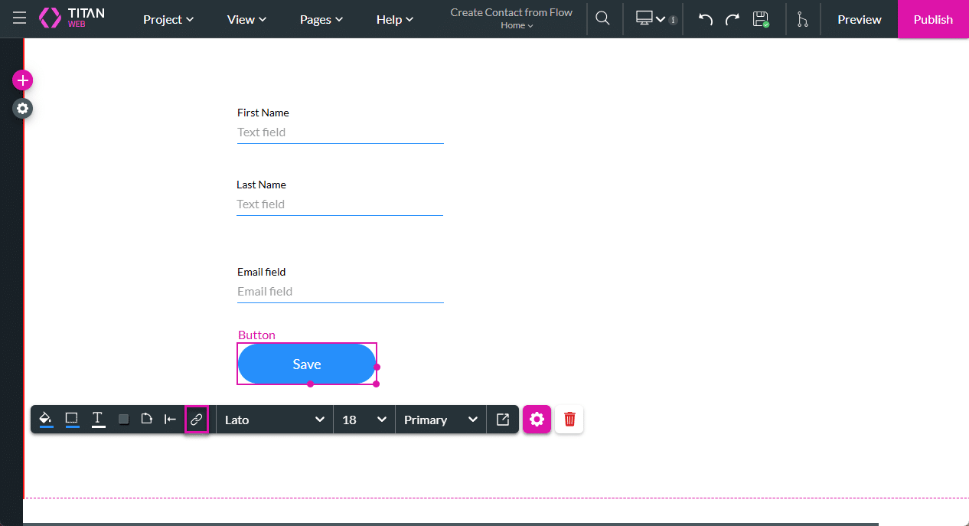
Task: Select the text color tool in the toolbar
Action: [98, 419]
